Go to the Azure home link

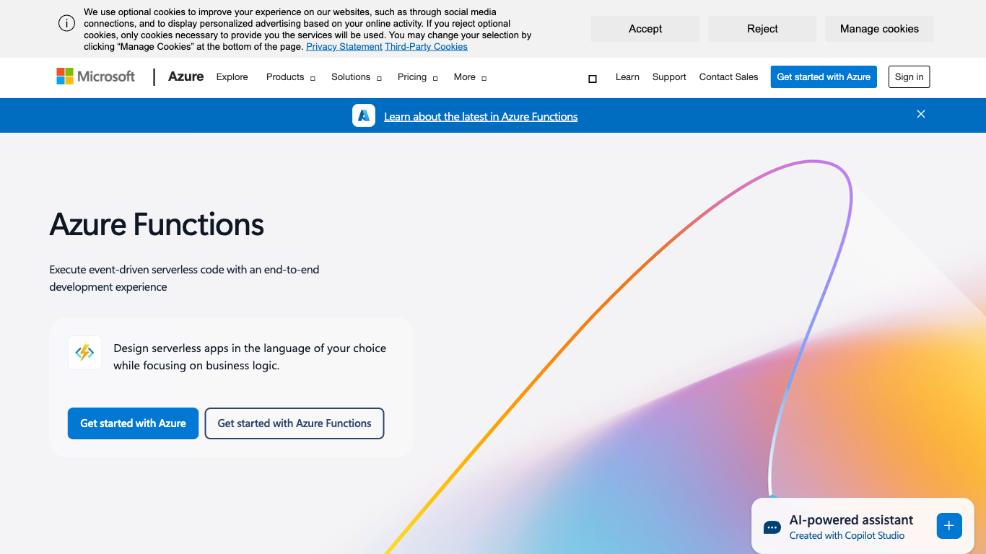(x=186, y=76)
